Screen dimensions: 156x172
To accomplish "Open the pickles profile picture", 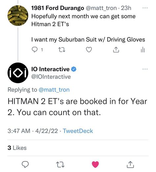I will tap(18, 15).
